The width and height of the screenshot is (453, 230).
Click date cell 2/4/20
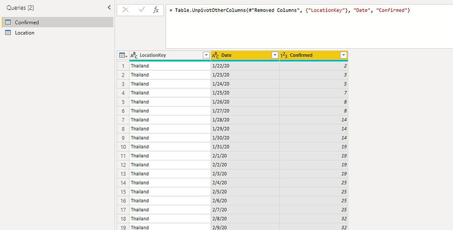pos(245,183)
